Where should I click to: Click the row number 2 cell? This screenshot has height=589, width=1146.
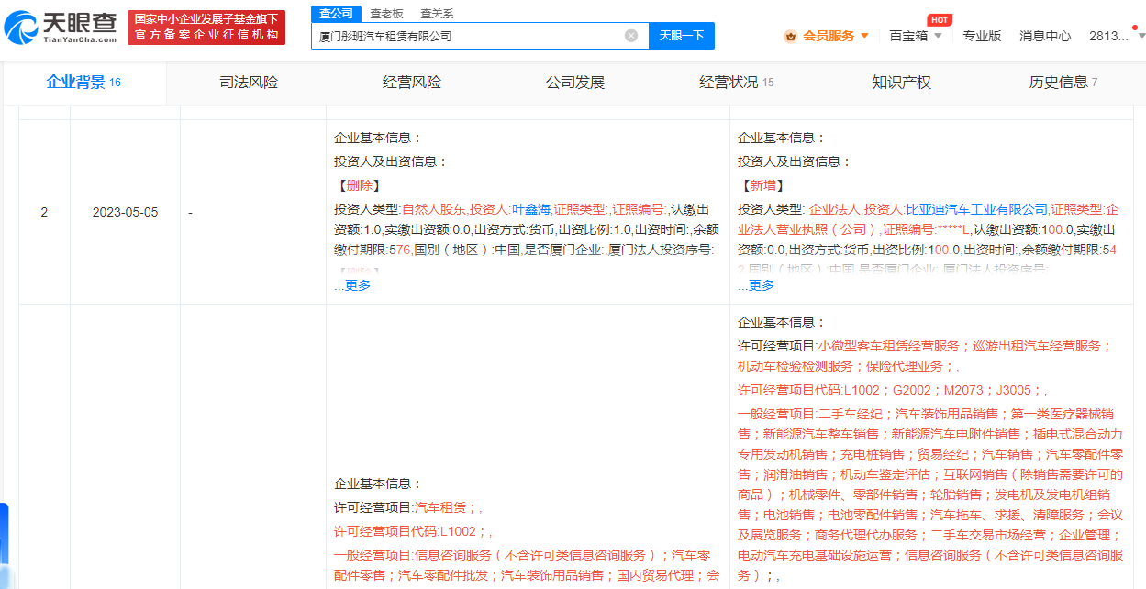(x=44, y=212)
